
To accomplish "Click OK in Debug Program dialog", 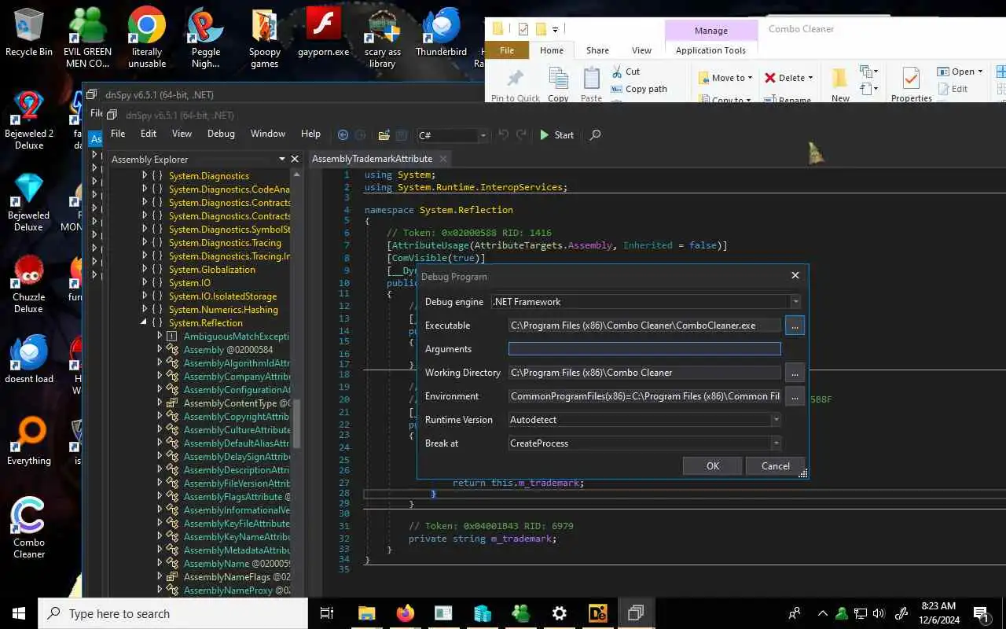I will tap(712, 466).
